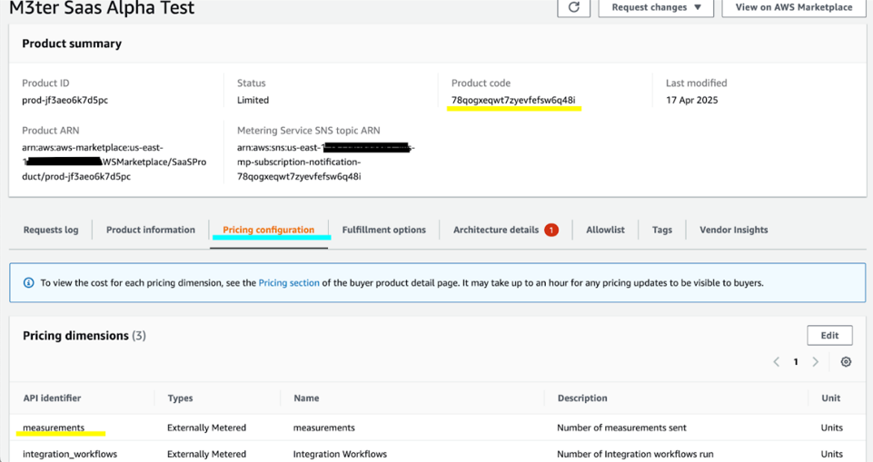The image size is (873, 462).
Task: Click product code 78qogxeqwt7zyevfefsw6q48i value
Action: (512, 100)
